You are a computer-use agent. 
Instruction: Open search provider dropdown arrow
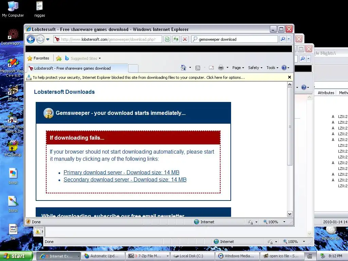[x=289, y=39]
